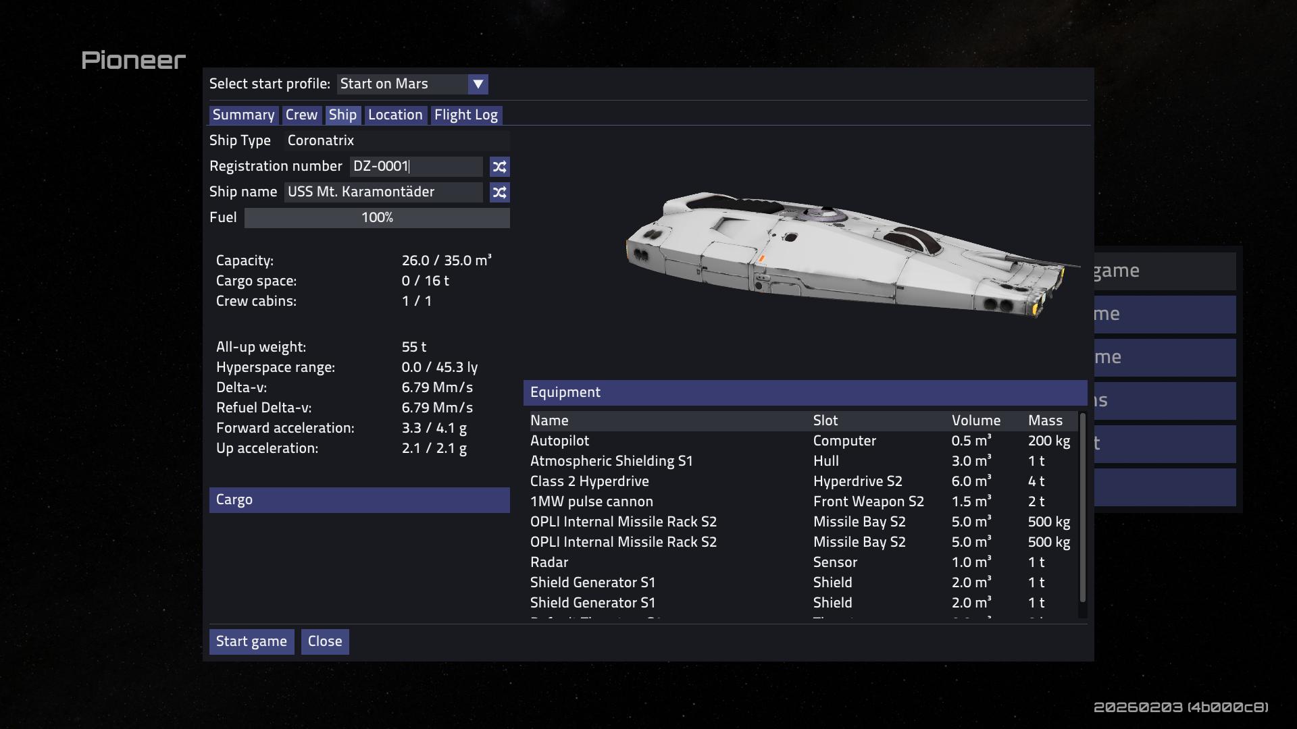Screen dimensions: 1297x729
Task: Click the Close button
Action: (x=325, y=641)
